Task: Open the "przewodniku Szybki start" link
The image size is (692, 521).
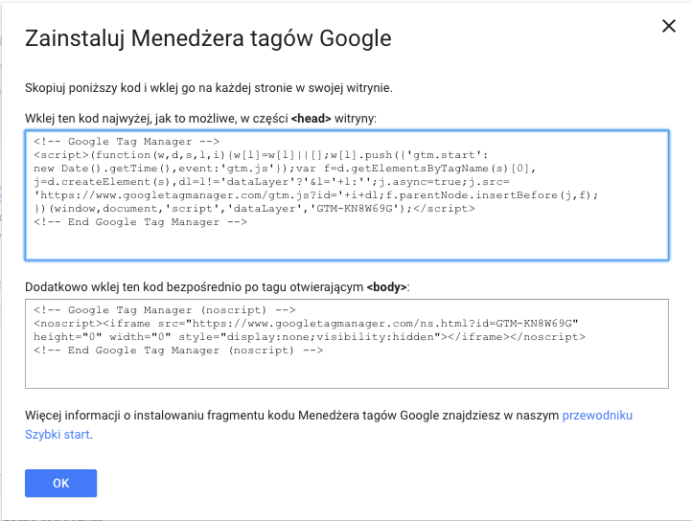Action: click(x=596, y=416)
